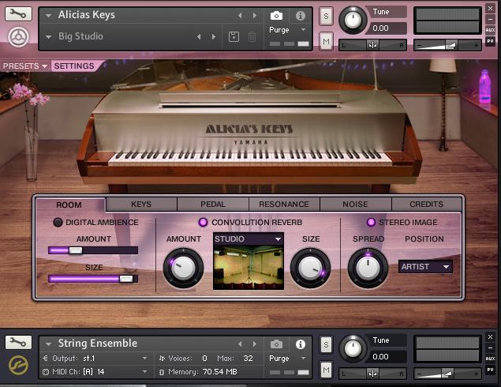Viewport: 501px width, 387px height.
Task: Solo the String Ensemble instrument
Action: coord(326,344)
